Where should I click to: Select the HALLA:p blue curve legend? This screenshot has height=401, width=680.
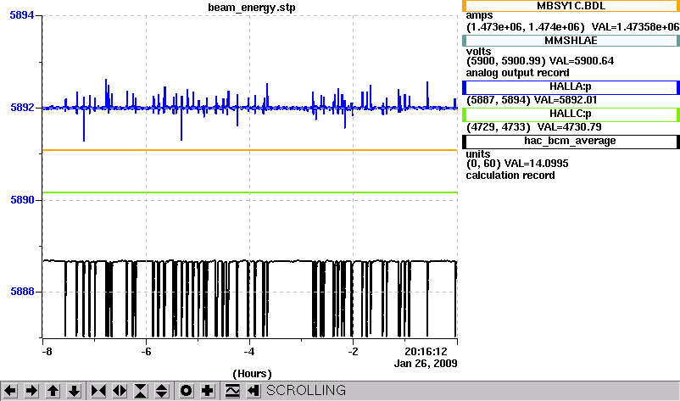(571, 86)
